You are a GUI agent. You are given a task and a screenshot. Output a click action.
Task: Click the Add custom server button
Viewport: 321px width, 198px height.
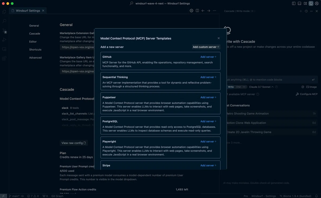point(206,47)
